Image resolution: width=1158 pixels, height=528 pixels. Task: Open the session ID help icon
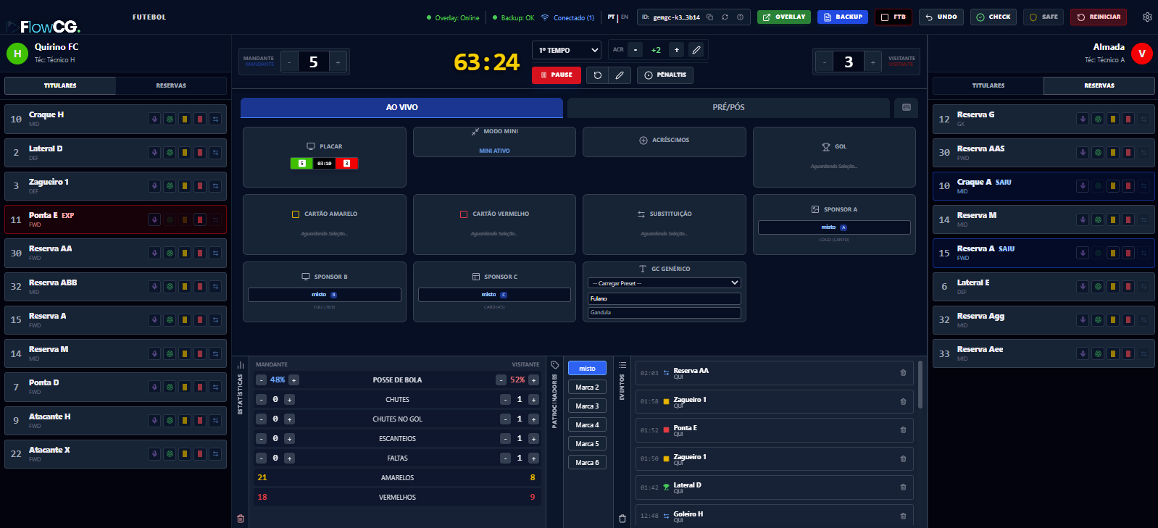tap(740, 17)
